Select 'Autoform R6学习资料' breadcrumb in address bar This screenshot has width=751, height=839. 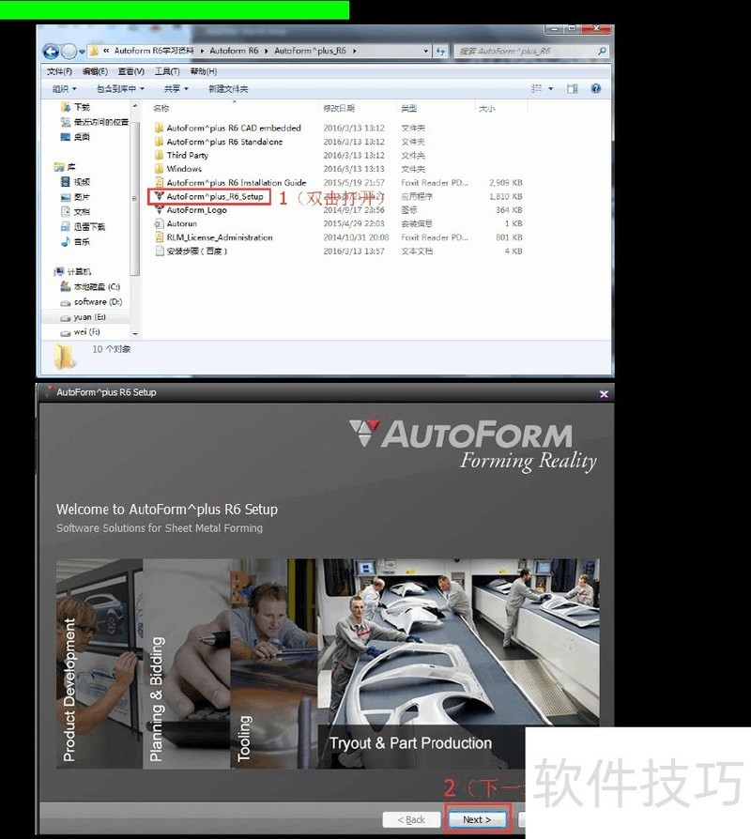tap(154, 51)
